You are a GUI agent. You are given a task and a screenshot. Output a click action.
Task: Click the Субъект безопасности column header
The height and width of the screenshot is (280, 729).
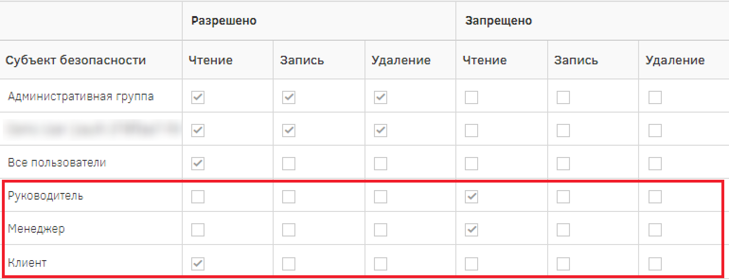(76, 61)
